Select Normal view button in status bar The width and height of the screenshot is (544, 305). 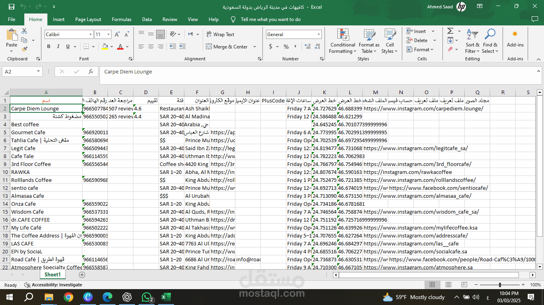point(432,285)
